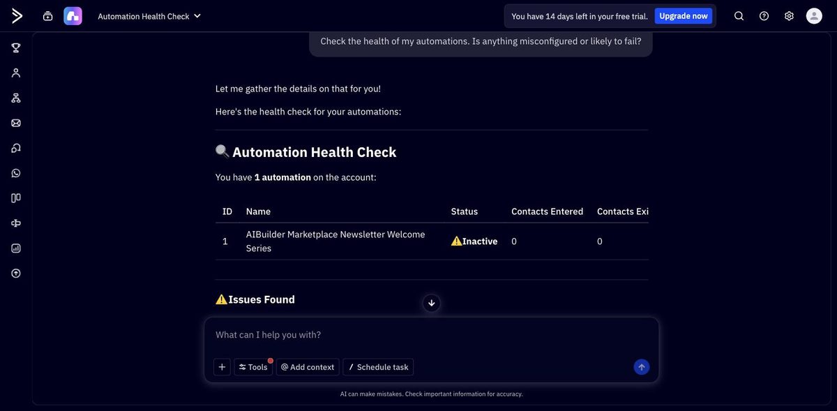This screenshot has width=837, height=411.
Task: Open the ActiveCampaign logo home
Action: click(17, 16)
